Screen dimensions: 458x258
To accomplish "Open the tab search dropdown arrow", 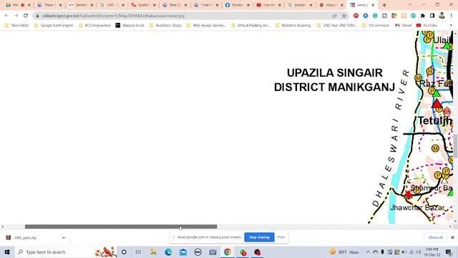I will pyautogui.click(x=410, y=5).
